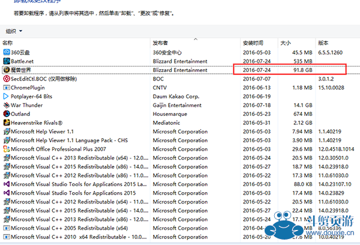The image size is (360, 245).
Task: Click the 15.10.0028 version value
Action: coord(331,88)
